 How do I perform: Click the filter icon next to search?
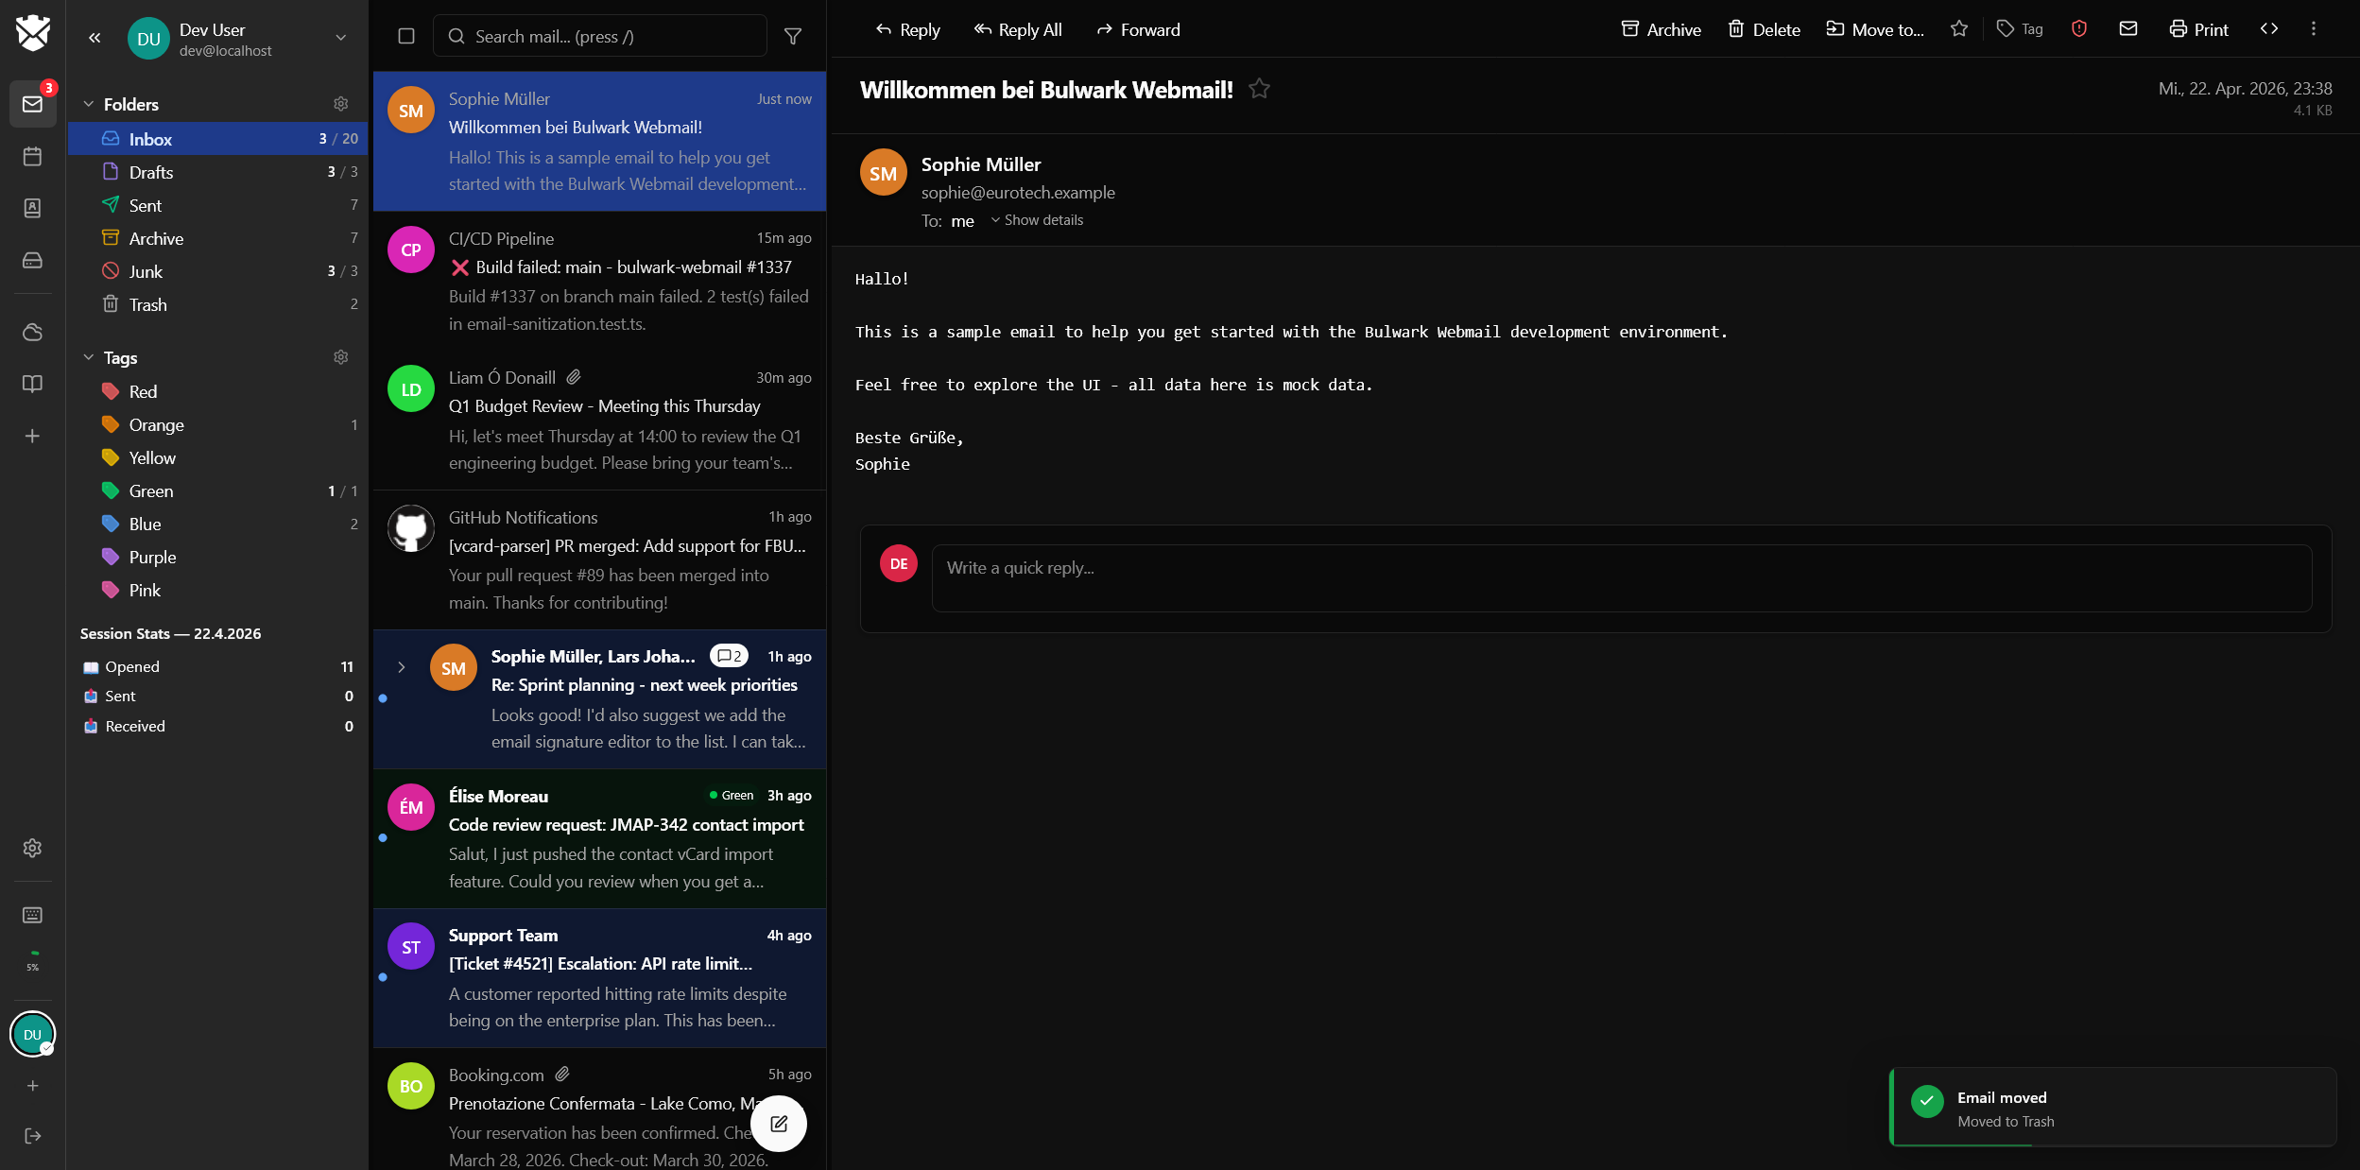(793, 36)
